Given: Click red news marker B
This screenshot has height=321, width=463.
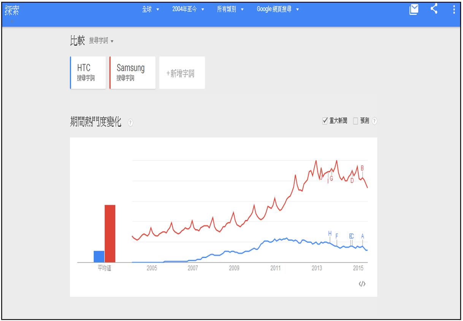Looking at the screenshot, I should pyautogui.click(x=362, y=168).
